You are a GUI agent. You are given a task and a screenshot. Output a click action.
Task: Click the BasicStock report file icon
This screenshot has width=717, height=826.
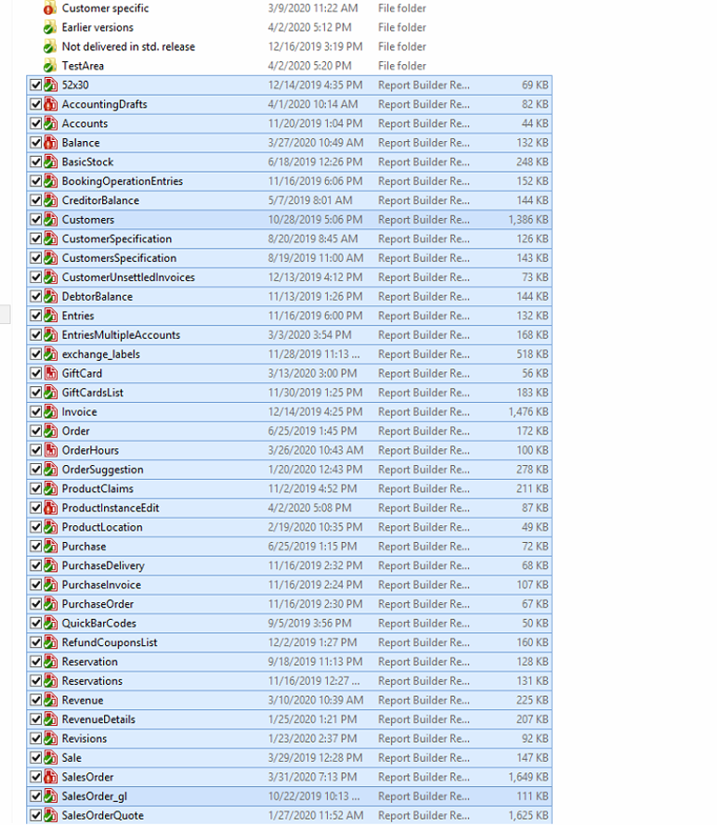coord(50,161)
